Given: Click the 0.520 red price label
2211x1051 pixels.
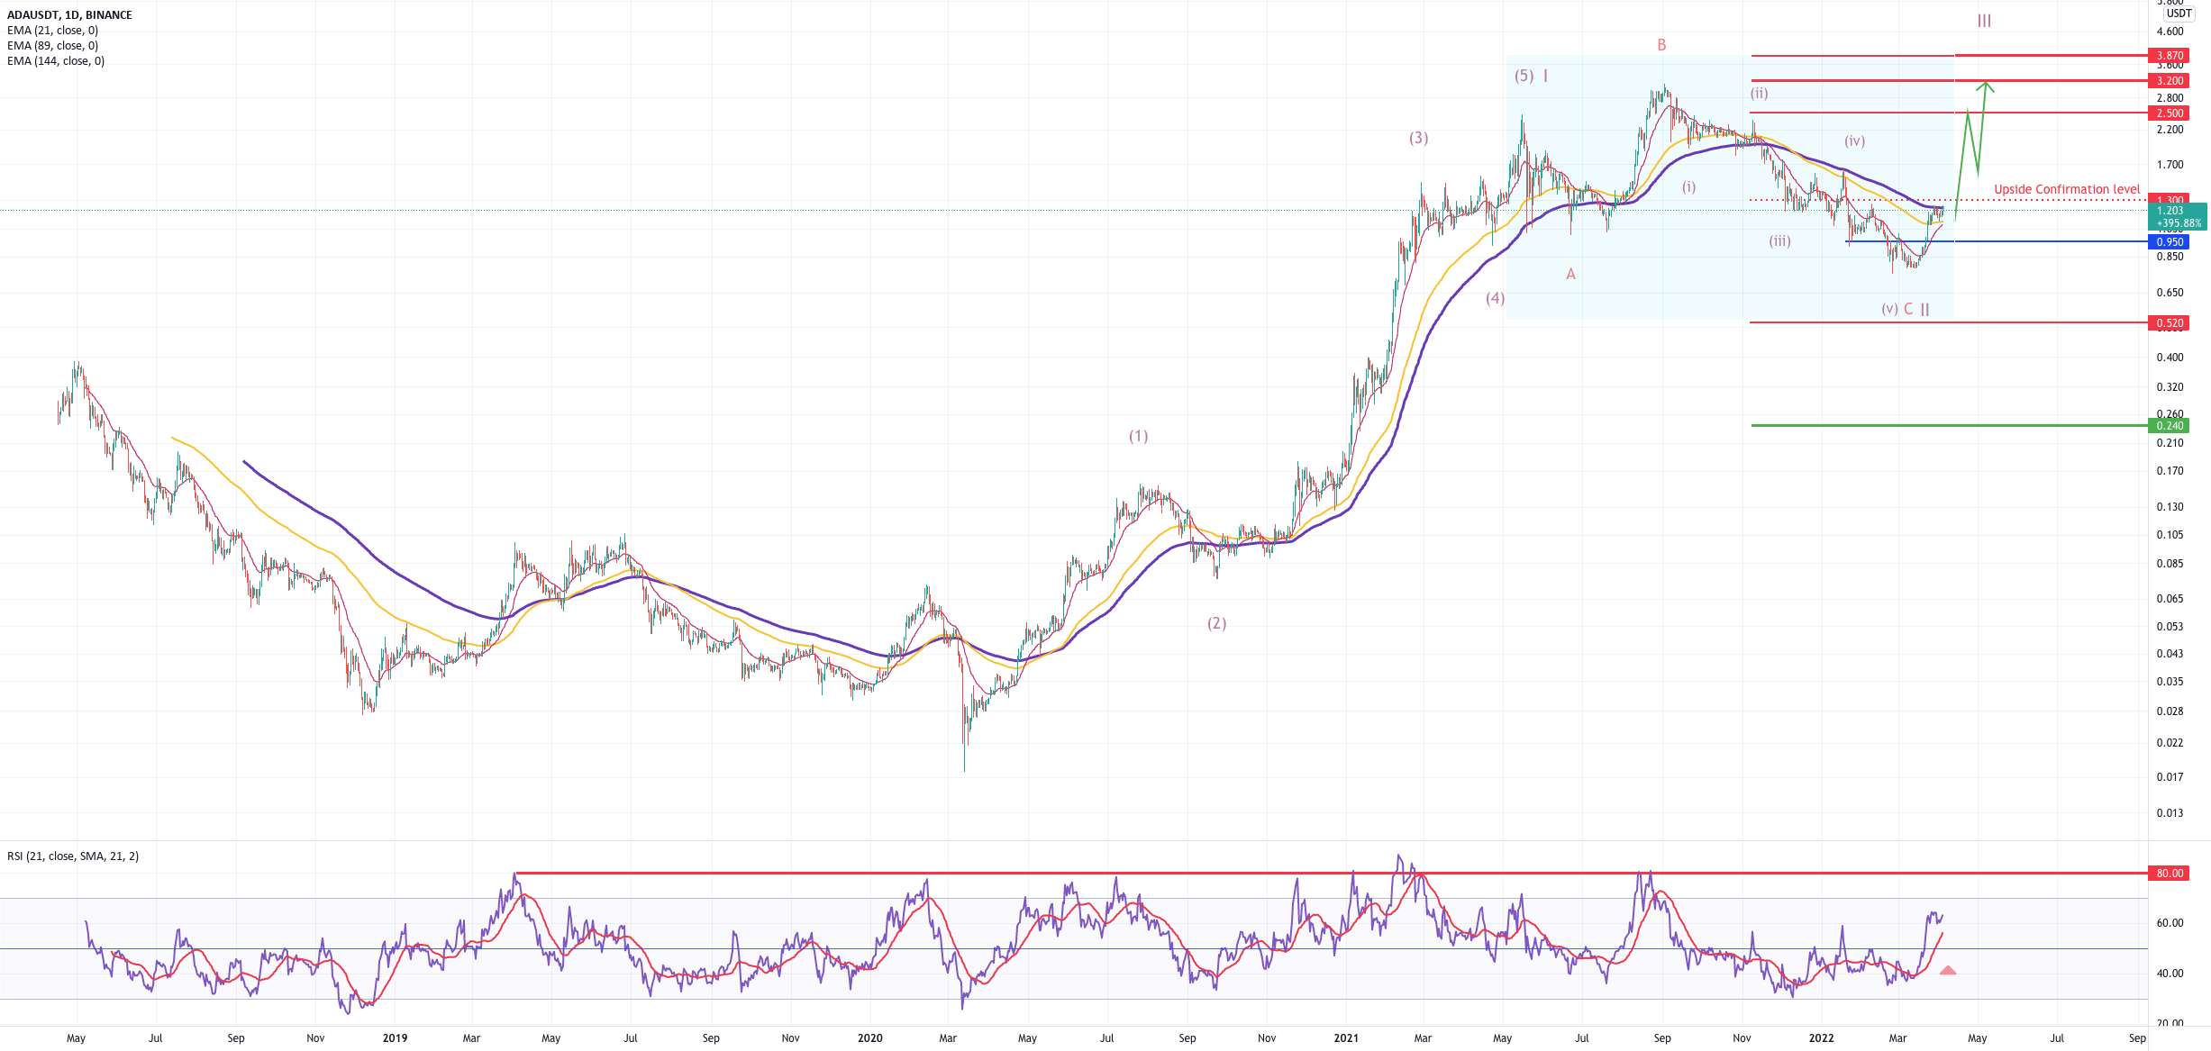Looking at the screenshot, I should pyautogui.click(x=2170, y=323).
